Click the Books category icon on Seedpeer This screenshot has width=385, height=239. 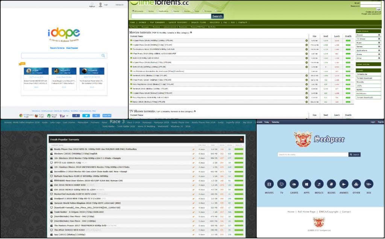tap(331, 184)
